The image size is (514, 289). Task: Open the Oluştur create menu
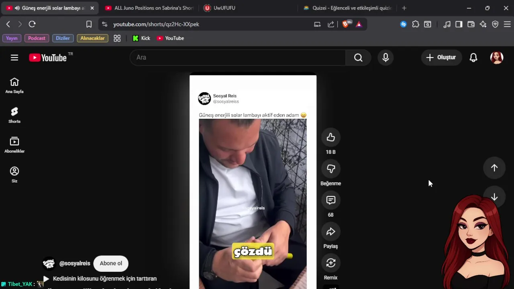coord(441,57)
